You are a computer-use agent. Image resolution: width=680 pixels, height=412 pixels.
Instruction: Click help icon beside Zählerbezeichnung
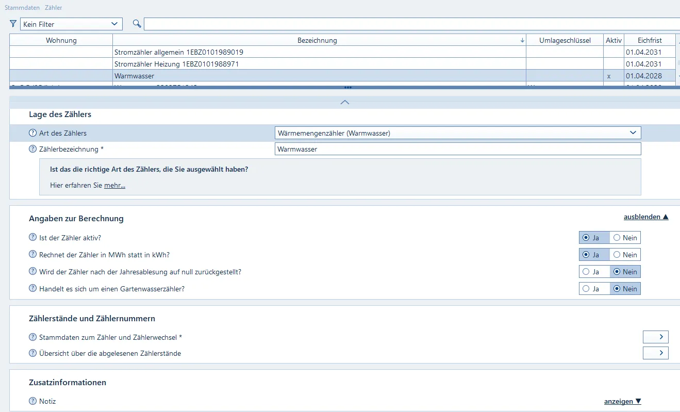pos(33,149)
